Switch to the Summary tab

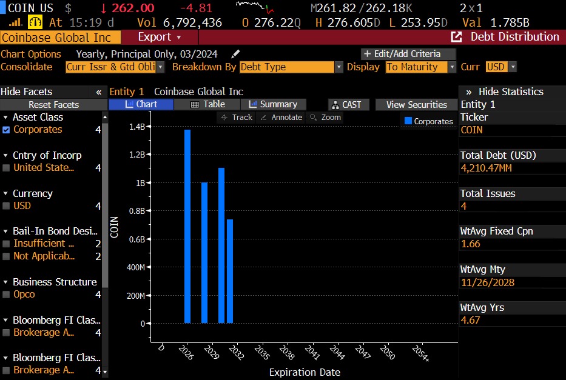[x=273, y=105]
